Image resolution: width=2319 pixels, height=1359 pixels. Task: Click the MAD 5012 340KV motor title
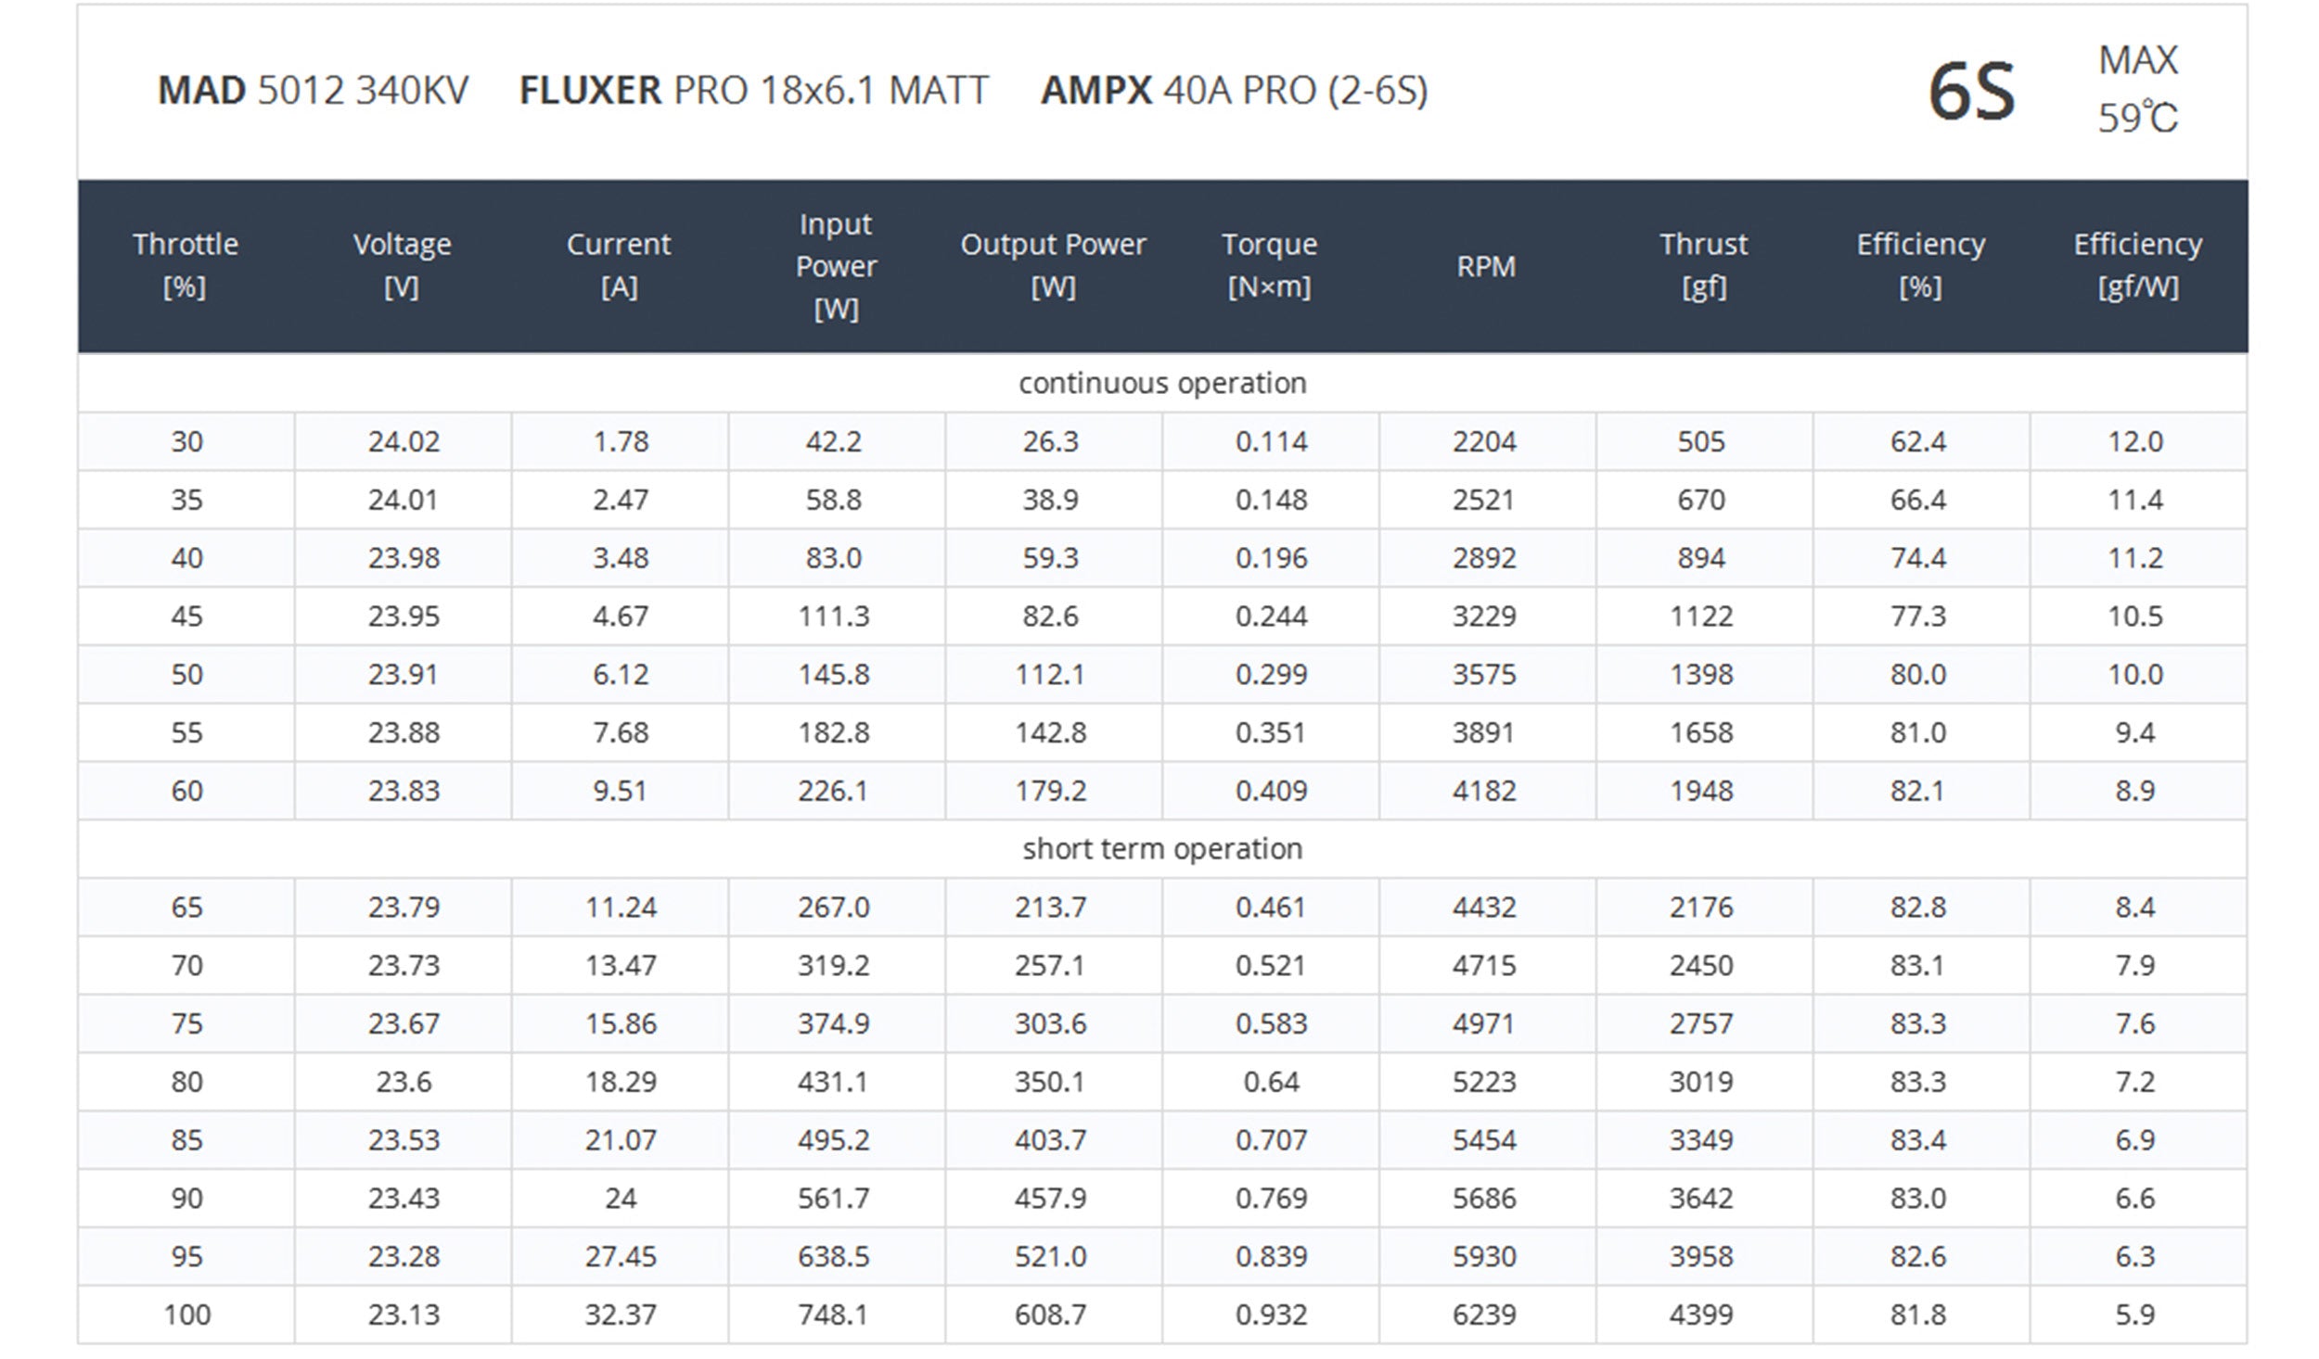click(313, 91)
